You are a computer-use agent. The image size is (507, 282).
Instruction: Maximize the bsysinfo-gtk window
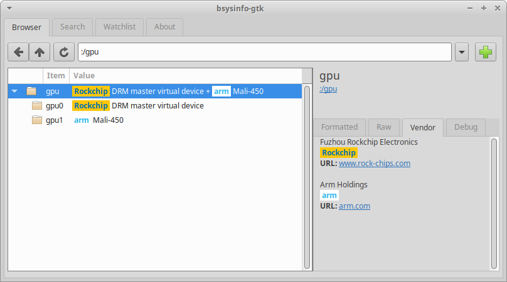pyautogui.click(x=484, y=8)
